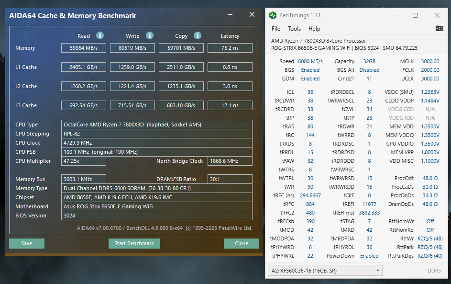
Task: Click the tRAS value 80
Action: (x=310, y=126)
